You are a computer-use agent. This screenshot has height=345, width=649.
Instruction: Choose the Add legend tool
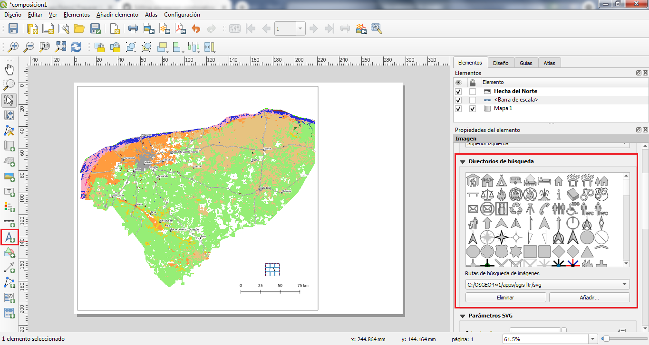[9, 207]
